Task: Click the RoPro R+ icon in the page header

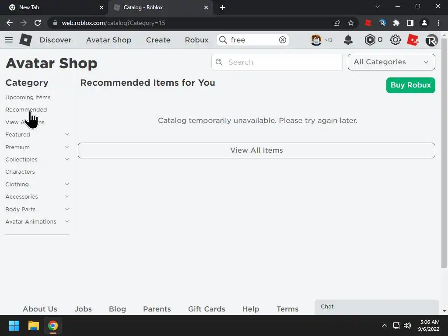Action: click(x=431, y=40)
